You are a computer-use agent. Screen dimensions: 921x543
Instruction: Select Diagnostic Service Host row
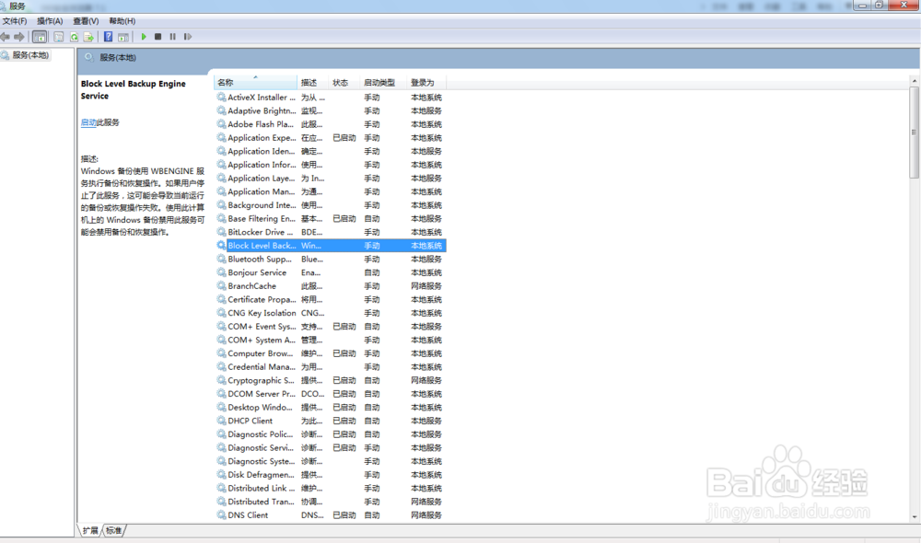click(330, 448)
